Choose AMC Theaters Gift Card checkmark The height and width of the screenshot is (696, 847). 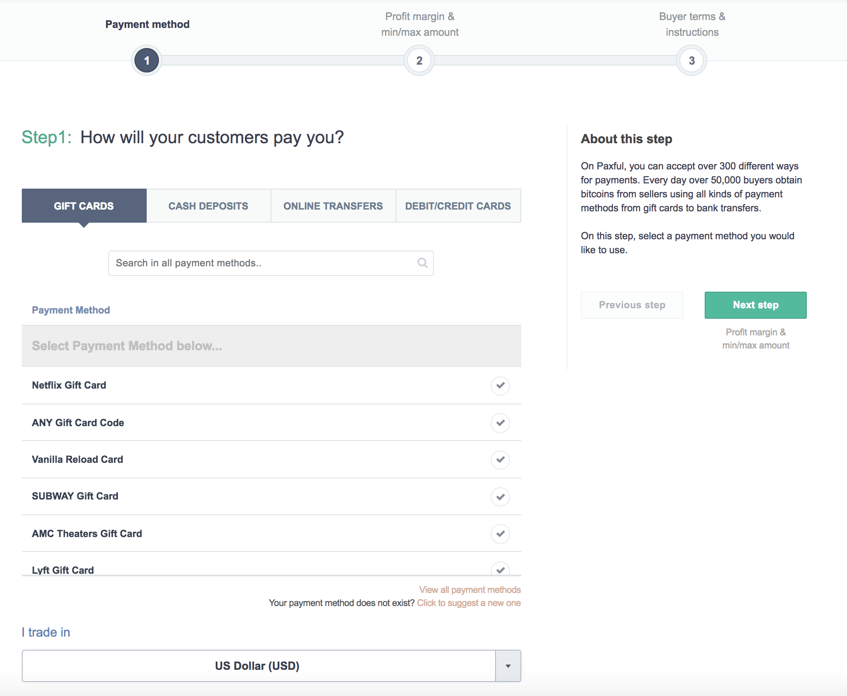tap(500, 534)
